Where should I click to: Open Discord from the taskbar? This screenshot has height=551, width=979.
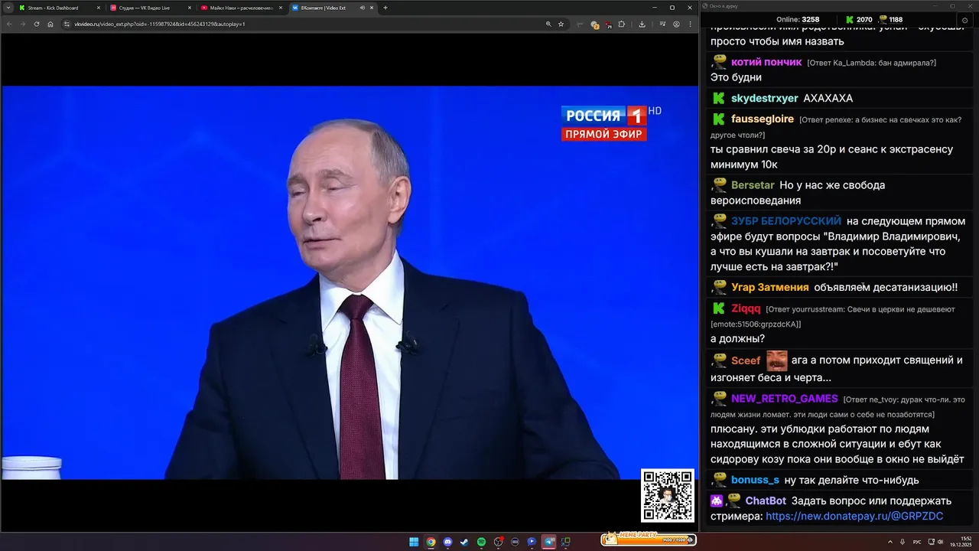coord(447,542)
